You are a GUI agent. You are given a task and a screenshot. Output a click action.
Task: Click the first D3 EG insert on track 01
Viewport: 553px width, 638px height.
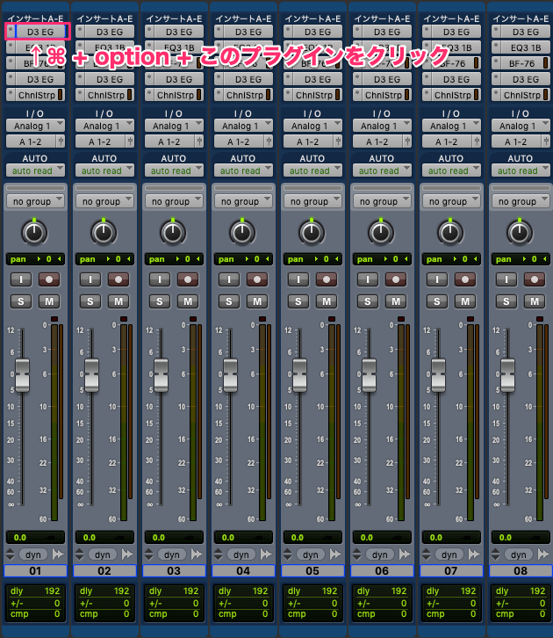point(40,32)
